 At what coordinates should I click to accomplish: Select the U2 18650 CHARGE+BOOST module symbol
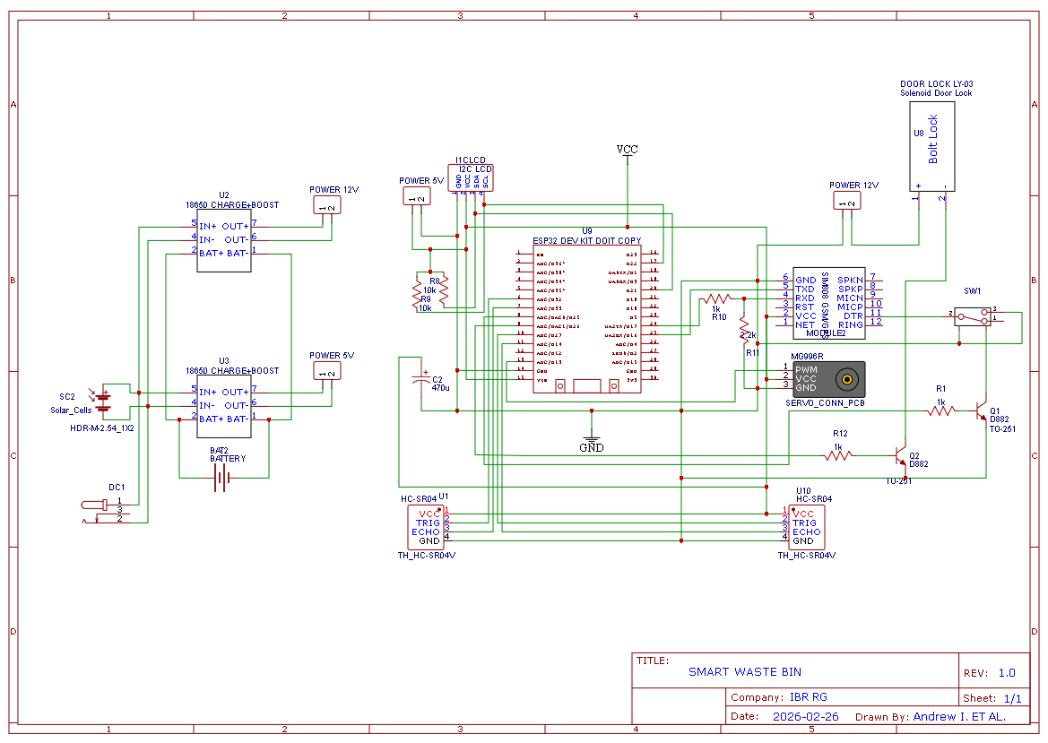(x=224, y=240)
